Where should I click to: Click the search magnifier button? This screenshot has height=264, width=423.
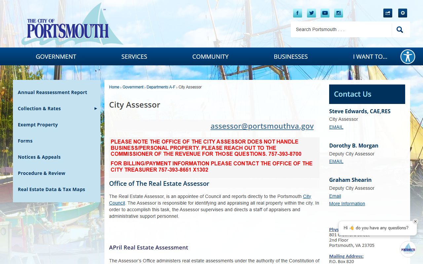click(x=400, y=30)
